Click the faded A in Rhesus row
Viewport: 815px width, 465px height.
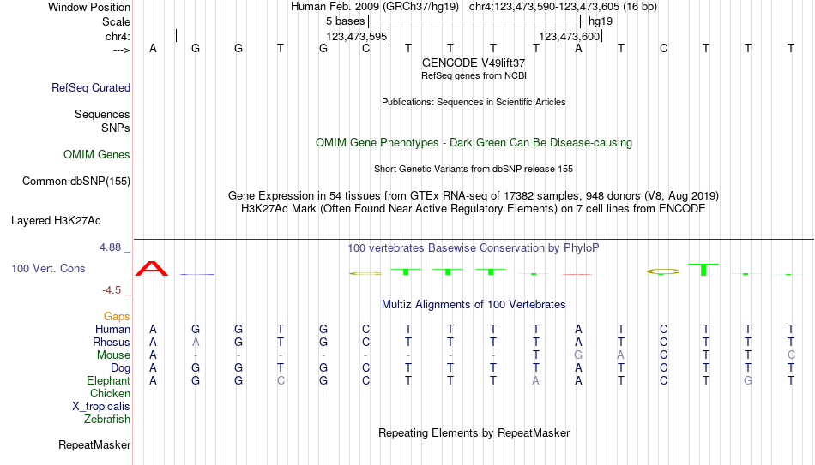tap(196, 342)
